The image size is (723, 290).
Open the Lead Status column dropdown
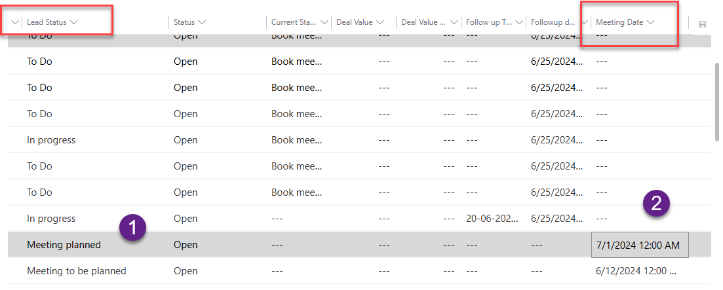point(74,22)
